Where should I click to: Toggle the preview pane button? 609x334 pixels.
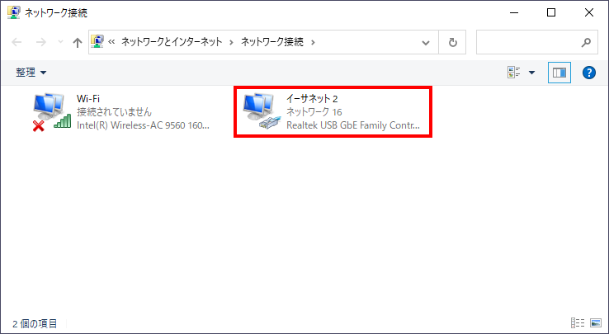point(559,73)
